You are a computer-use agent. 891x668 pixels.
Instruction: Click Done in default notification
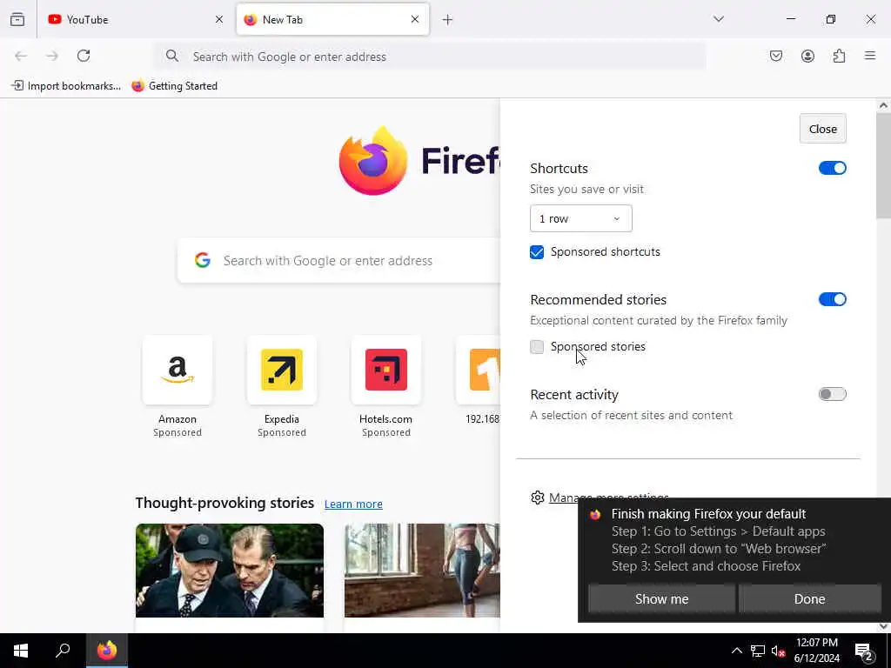point(809,598)
